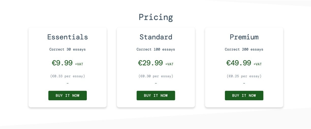Click the Pricing section heading
311x129 pixels.
(x=156, y=17)
